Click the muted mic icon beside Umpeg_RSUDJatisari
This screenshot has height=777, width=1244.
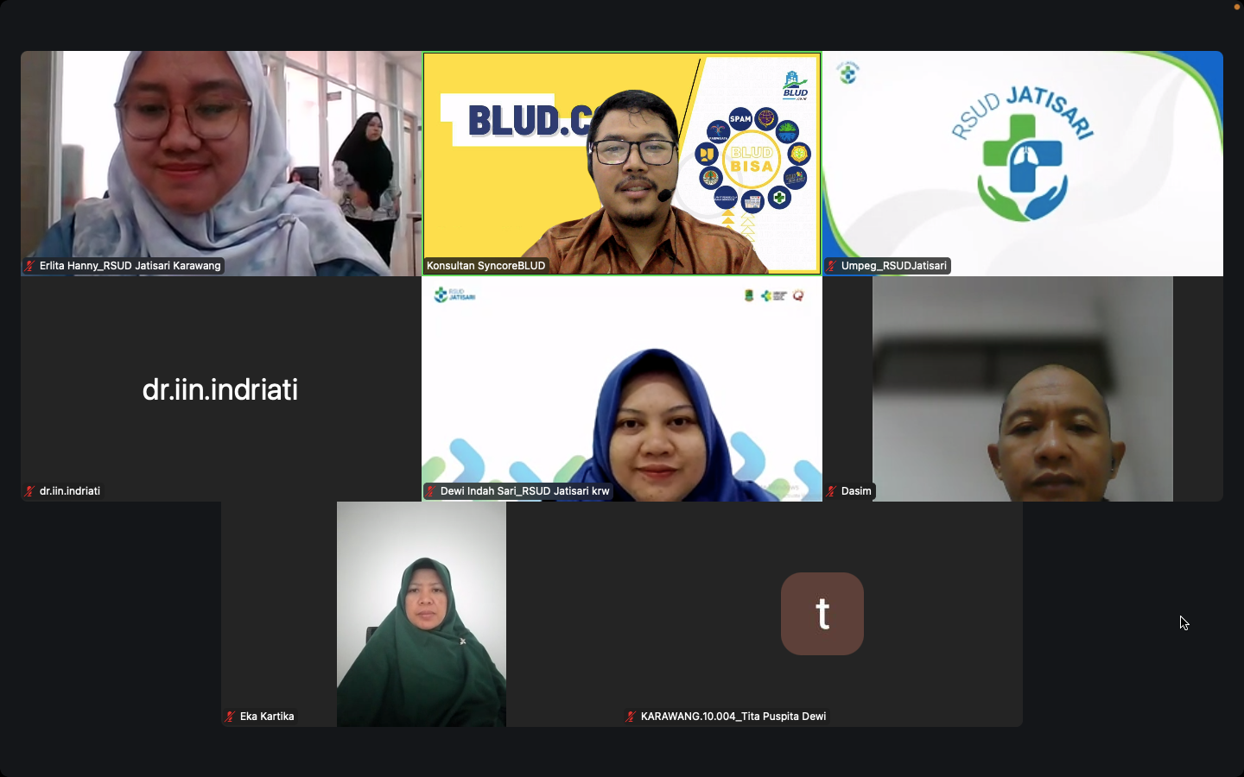(833, 266)
